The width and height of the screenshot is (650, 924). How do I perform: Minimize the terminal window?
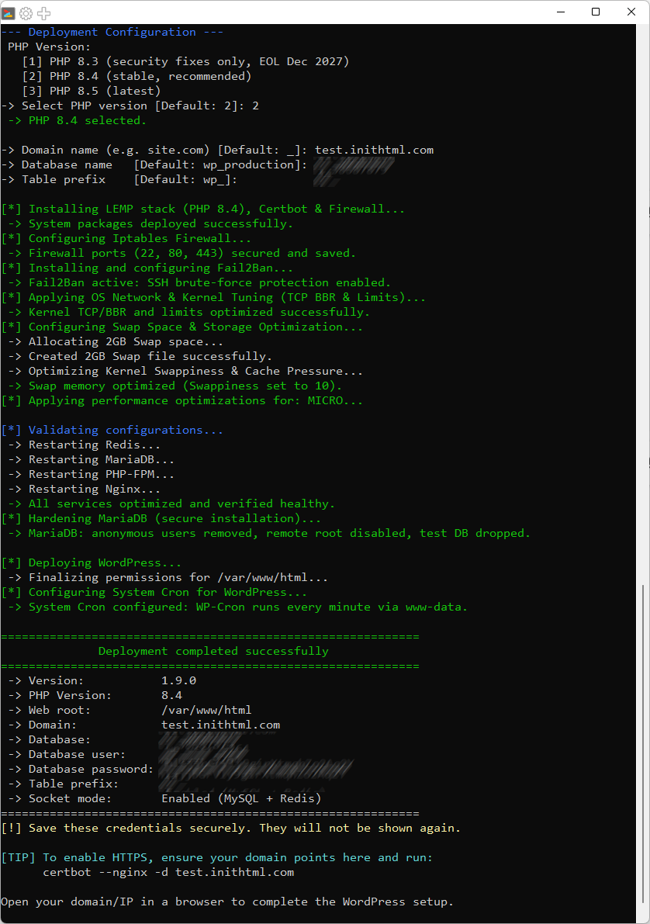[561, 12]
